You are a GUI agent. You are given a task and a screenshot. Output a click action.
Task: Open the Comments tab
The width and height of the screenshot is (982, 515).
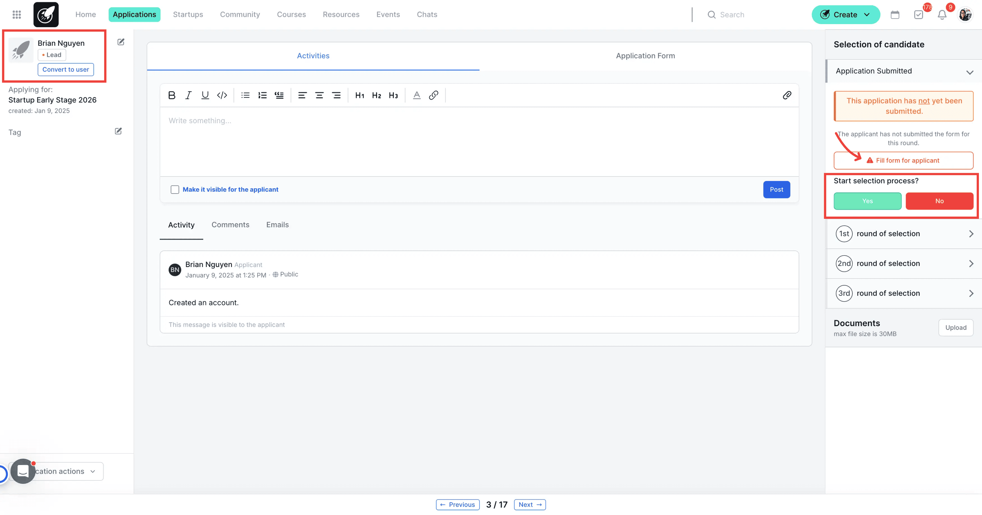(230, 224)
